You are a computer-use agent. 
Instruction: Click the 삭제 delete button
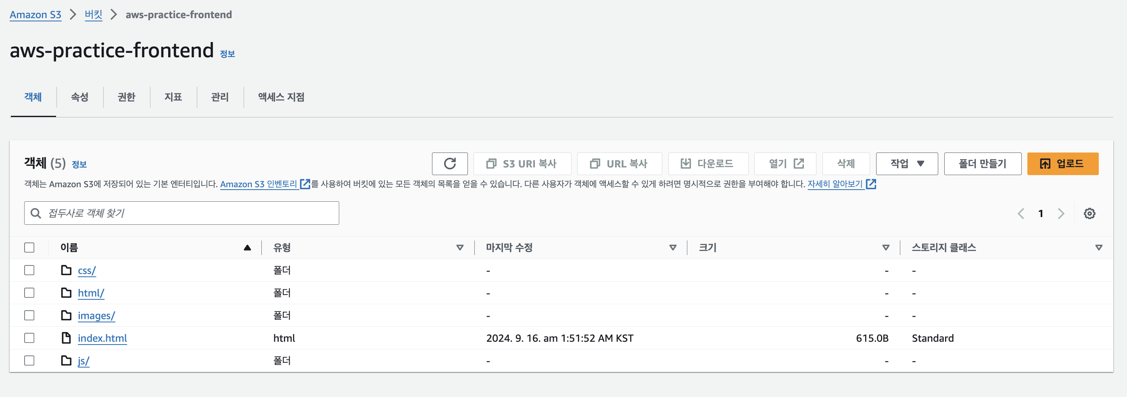point(846,164)
